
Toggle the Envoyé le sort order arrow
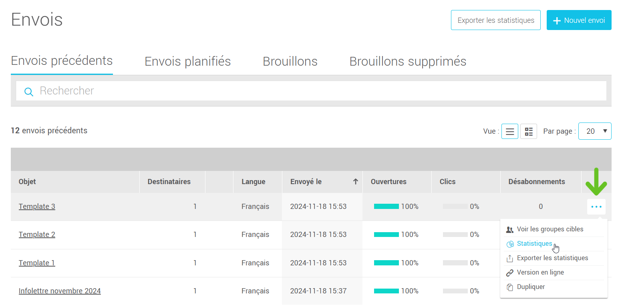tap(355, 182)
